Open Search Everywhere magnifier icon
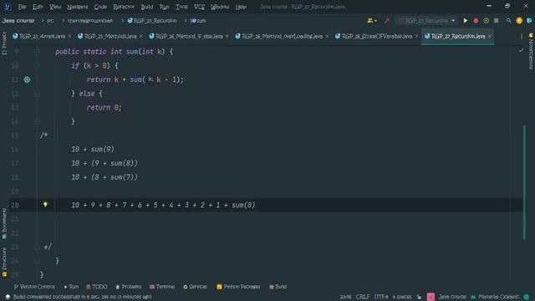Image resolution: width=535 pixels, height=301 pixels. [509, 21]
